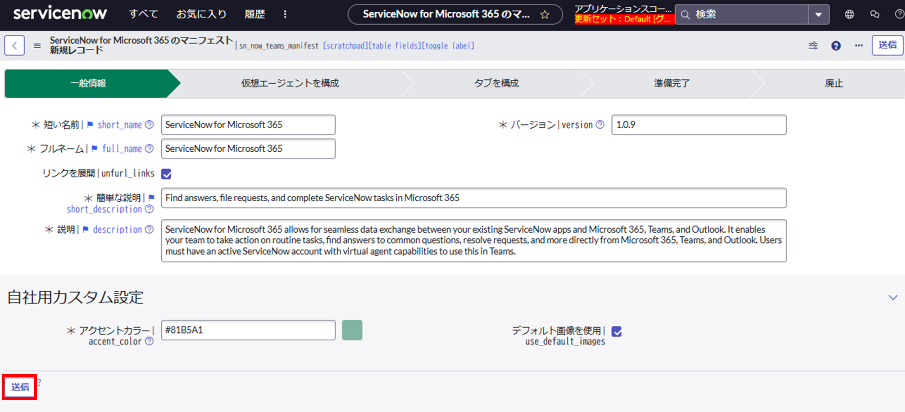Open the more actions ellipsis
Image resolution: width=905 pixels, height=412 pixels.
click(x=859, y=45)
